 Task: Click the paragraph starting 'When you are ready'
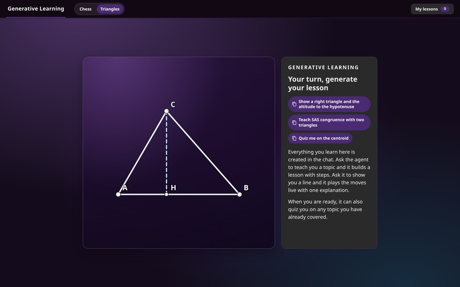point(325,210)
